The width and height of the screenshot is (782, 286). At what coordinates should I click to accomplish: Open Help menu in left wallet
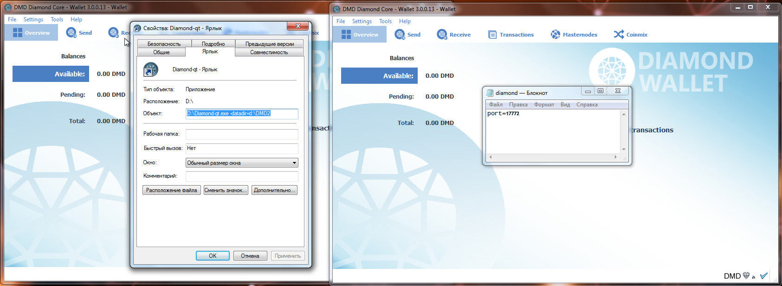pos(76,19)
